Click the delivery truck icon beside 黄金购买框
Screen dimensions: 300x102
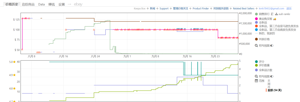click(275, 19)
